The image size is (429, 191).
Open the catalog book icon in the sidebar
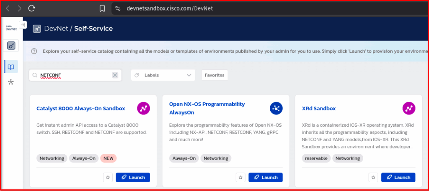click(x=11, y=67)
